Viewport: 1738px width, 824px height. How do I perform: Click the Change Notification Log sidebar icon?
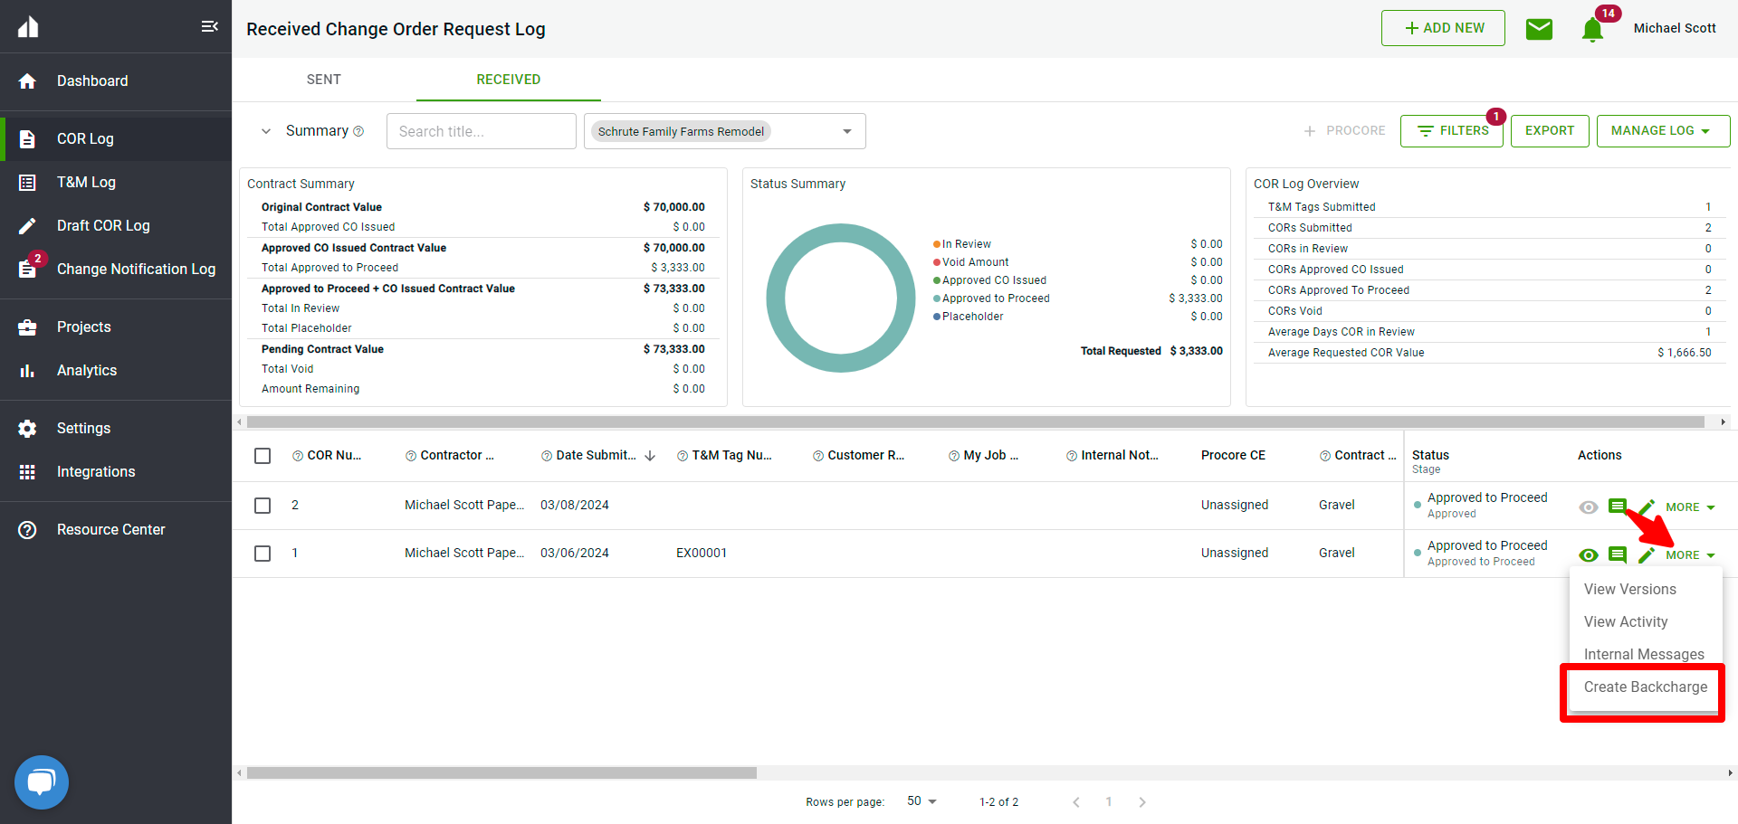(x=28, y=269)
